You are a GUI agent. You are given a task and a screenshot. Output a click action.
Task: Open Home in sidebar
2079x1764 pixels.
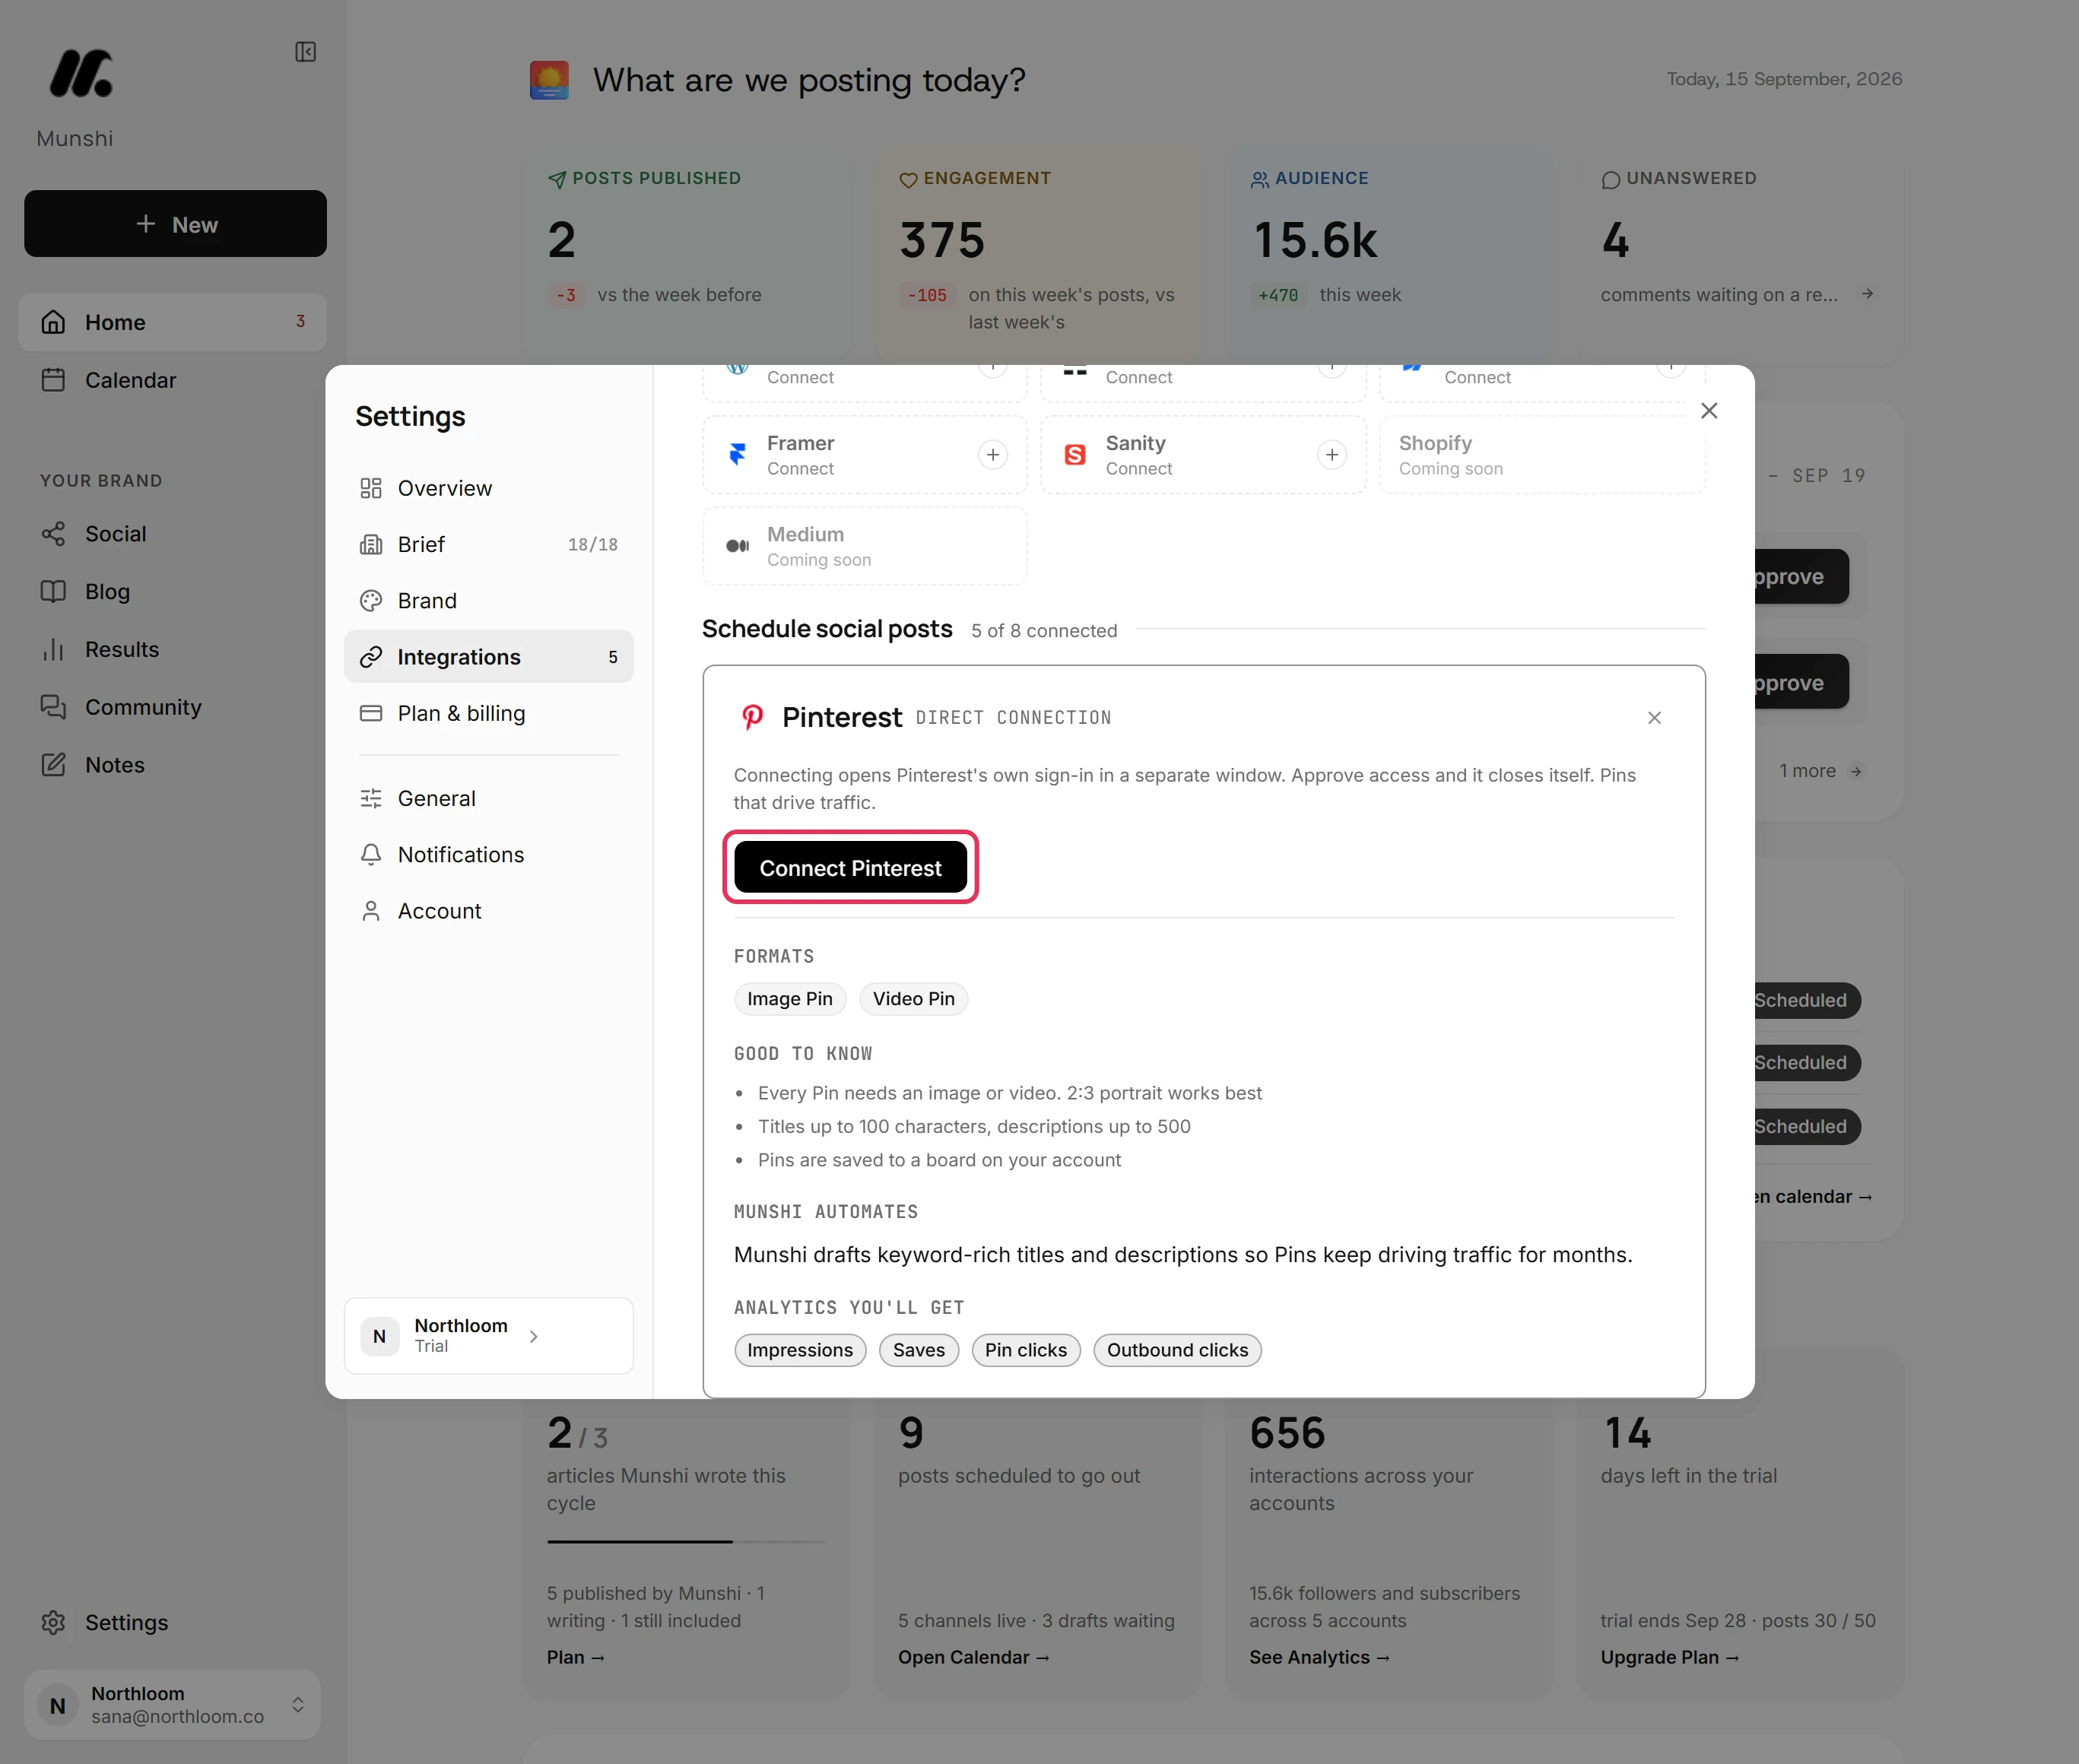(x=172, y=322)
